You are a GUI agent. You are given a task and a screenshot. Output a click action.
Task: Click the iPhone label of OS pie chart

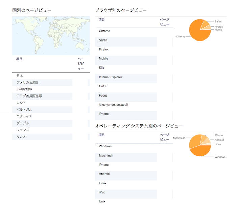pyautogui.click(x=219, y=135)
